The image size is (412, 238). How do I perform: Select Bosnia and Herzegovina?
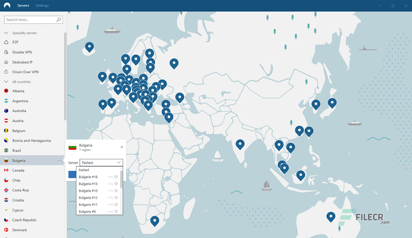32,141
